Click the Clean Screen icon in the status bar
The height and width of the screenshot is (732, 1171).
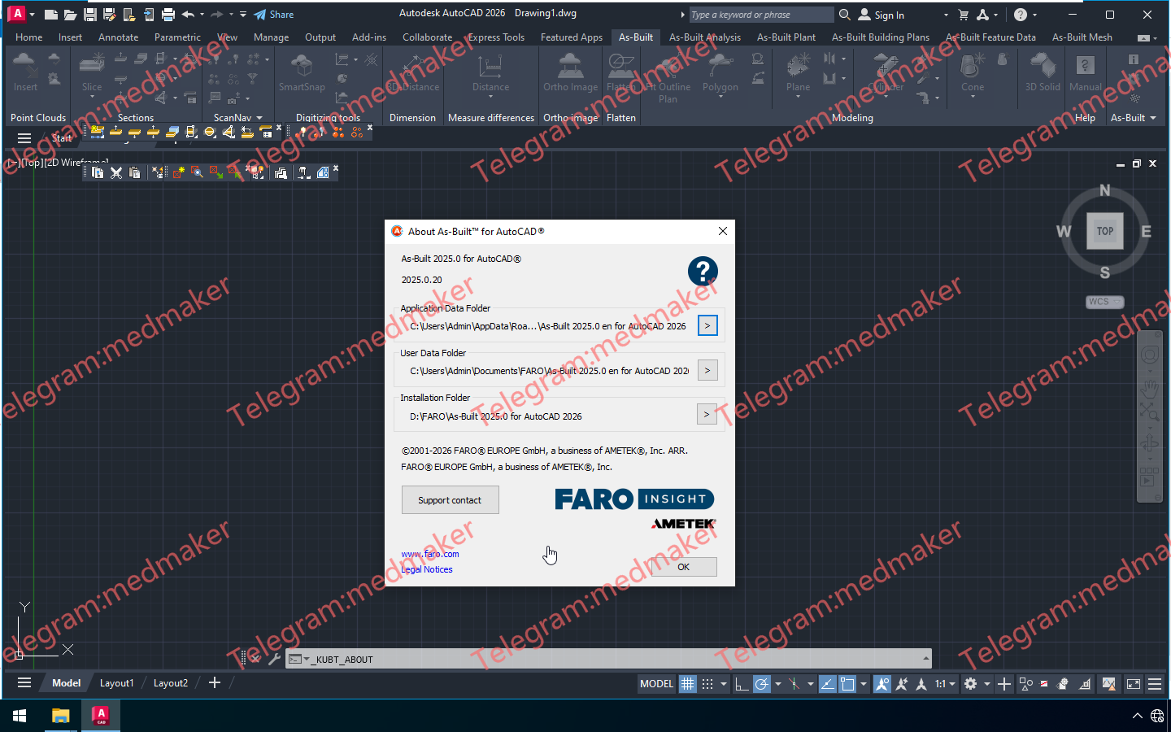click(1134, 684)
